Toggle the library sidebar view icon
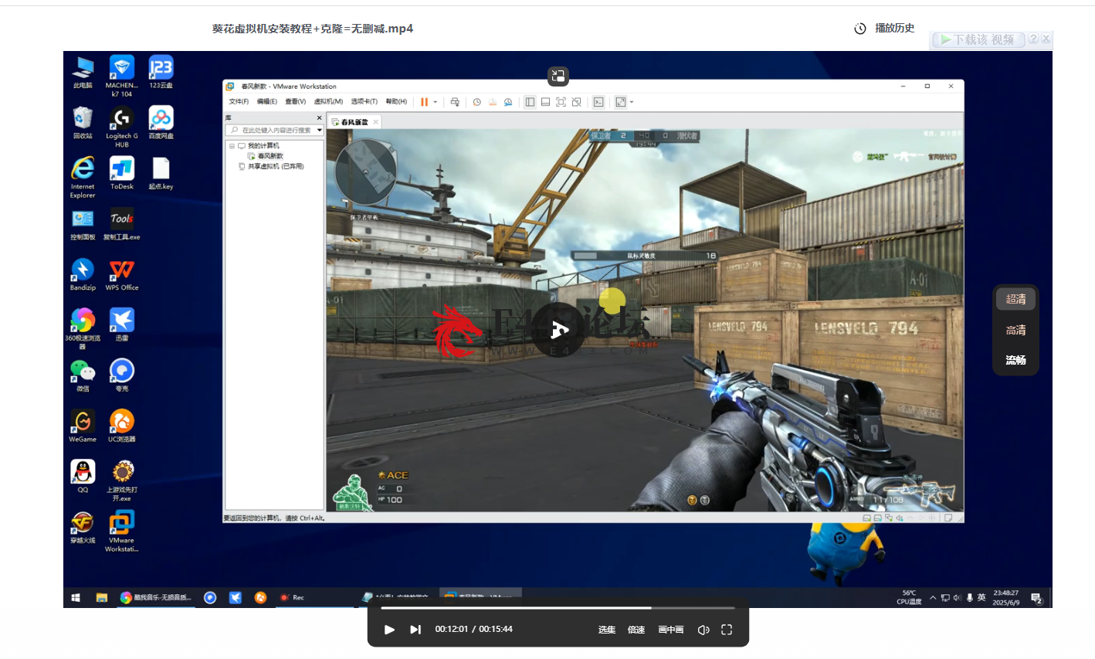The image size is (1095, 659). [x=530, y=102]
